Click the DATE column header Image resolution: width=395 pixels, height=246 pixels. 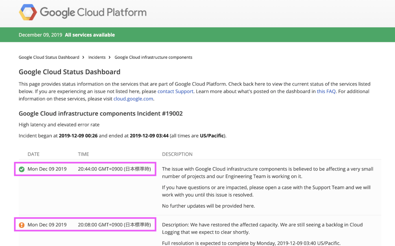point(34,154)
